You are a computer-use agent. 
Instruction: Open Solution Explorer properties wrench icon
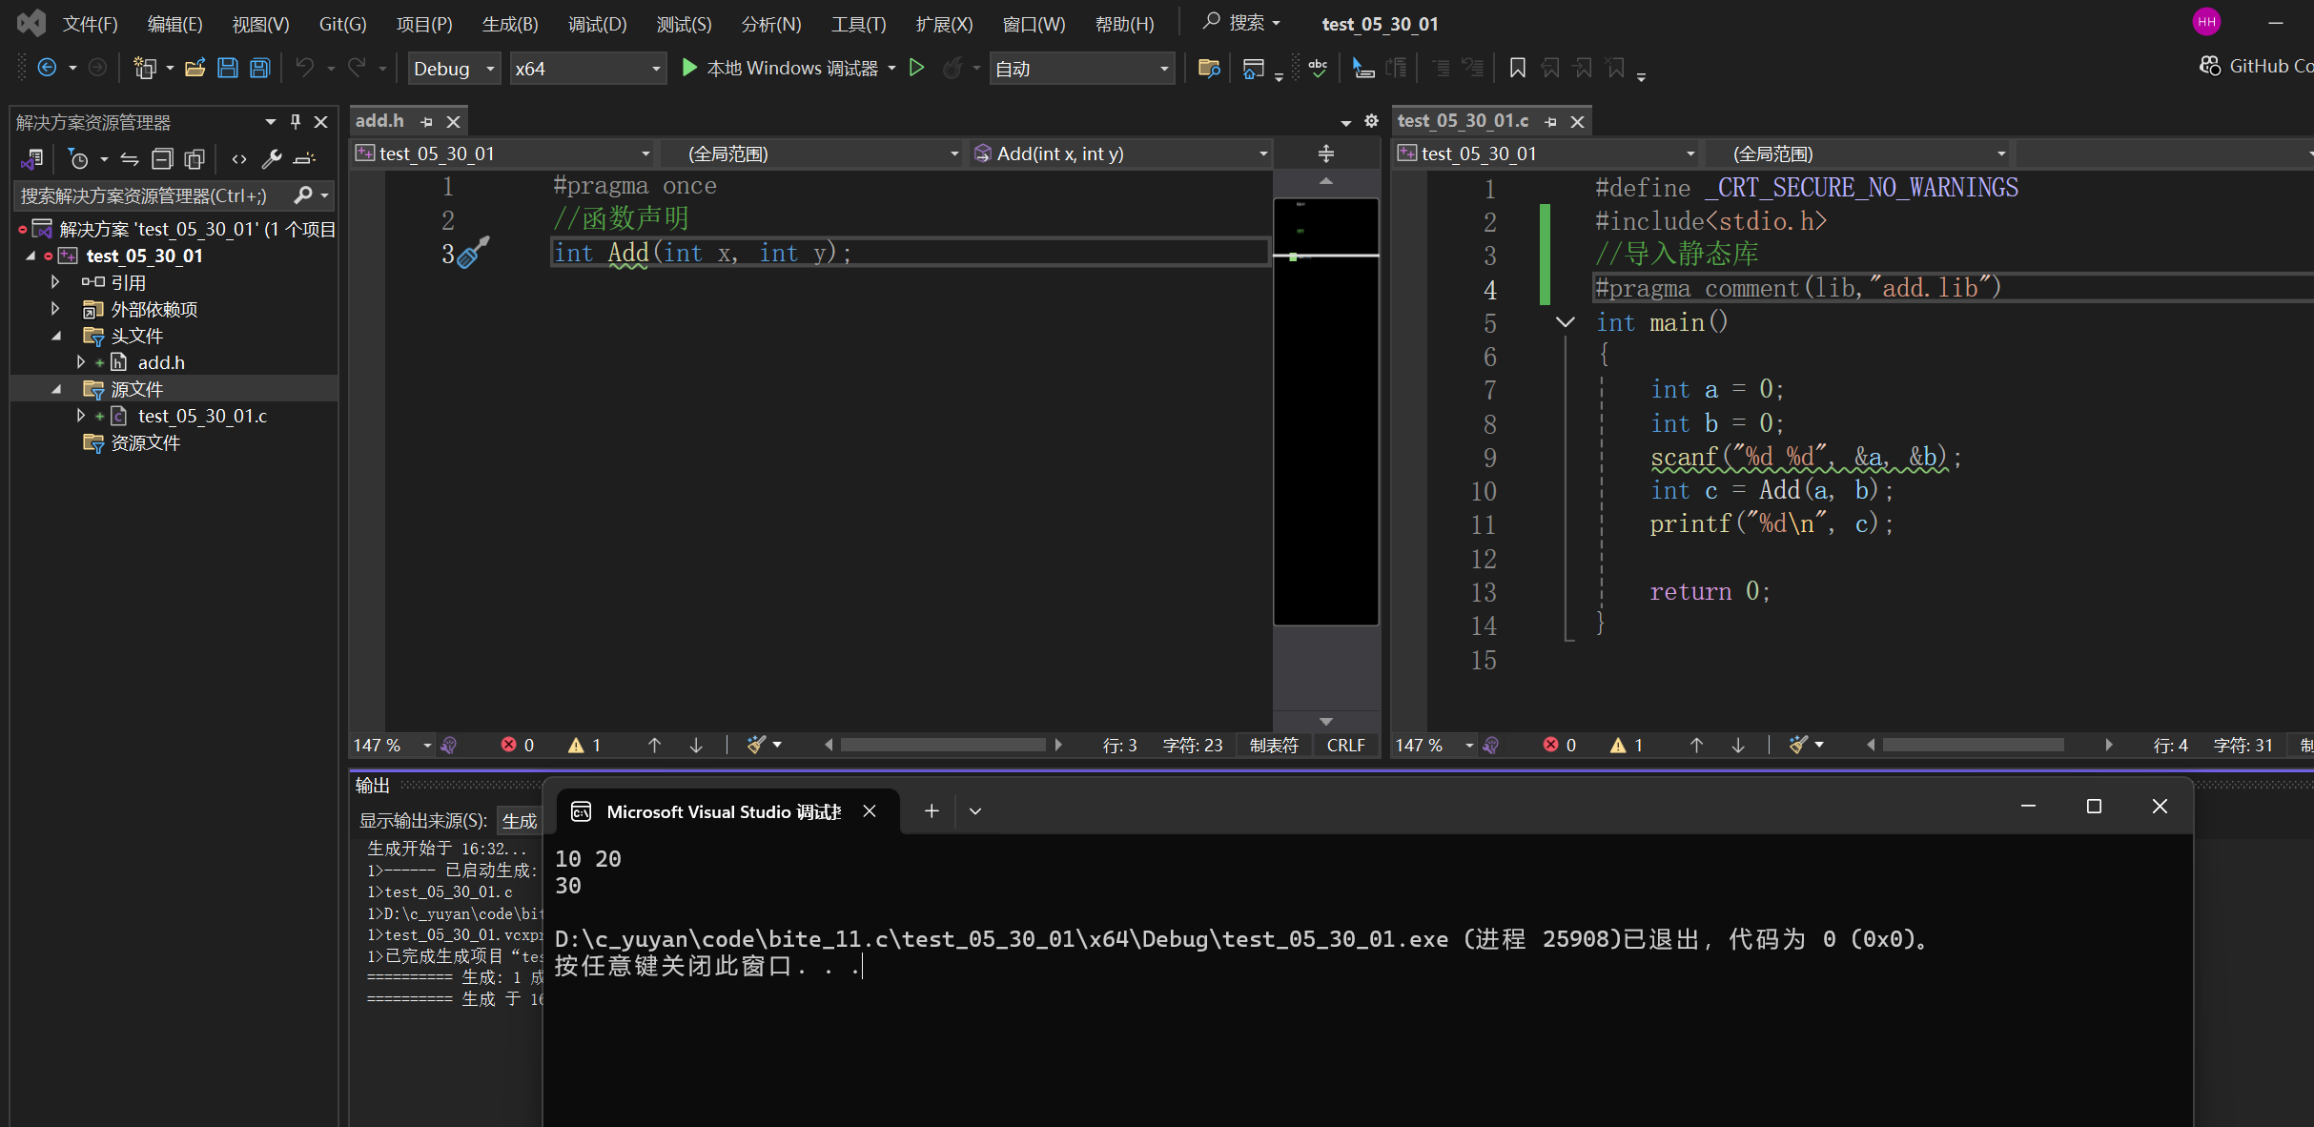pyautogui.click(x=272, y=159)
